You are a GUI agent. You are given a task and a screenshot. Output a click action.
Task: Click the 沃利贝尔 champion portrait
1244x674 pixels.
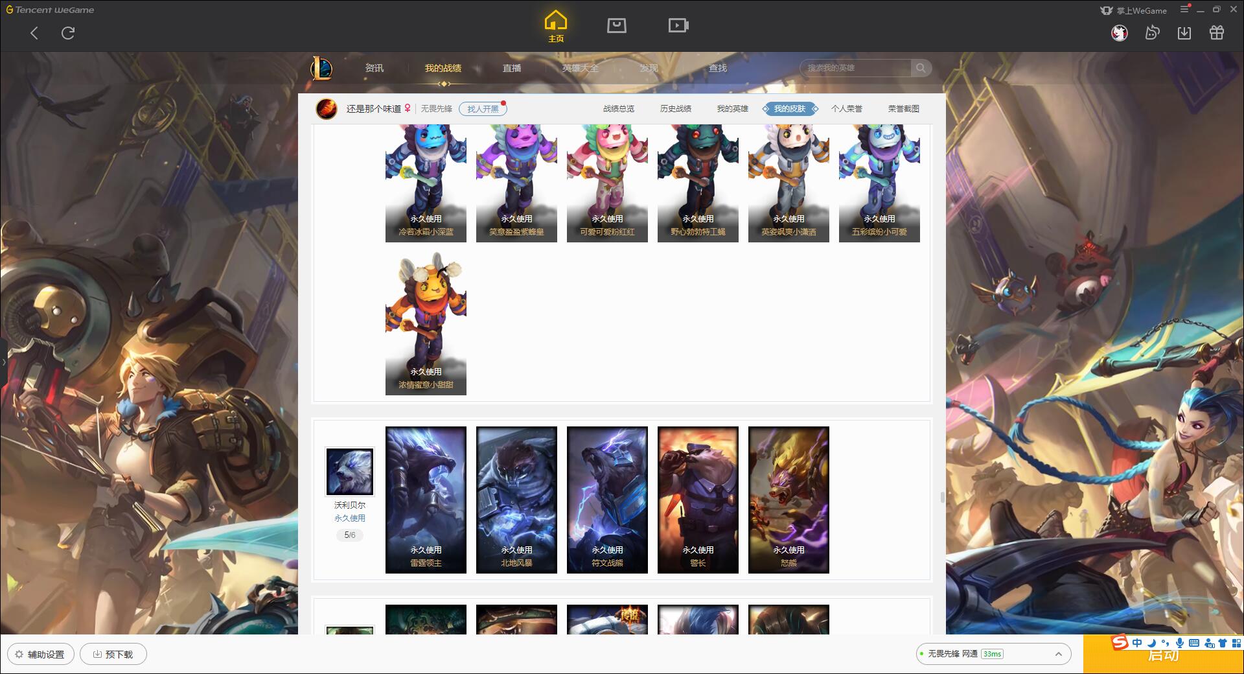pyautogui.click(x=350, y=472)
